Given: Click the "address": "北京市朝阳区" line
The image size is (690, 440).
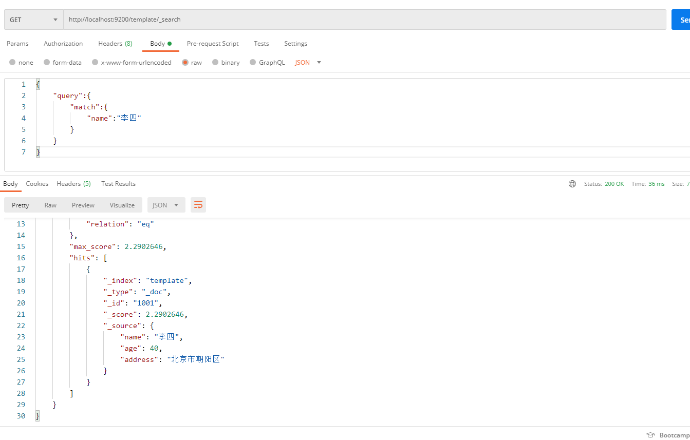Looking at the screenshot, I should (173, 359).
